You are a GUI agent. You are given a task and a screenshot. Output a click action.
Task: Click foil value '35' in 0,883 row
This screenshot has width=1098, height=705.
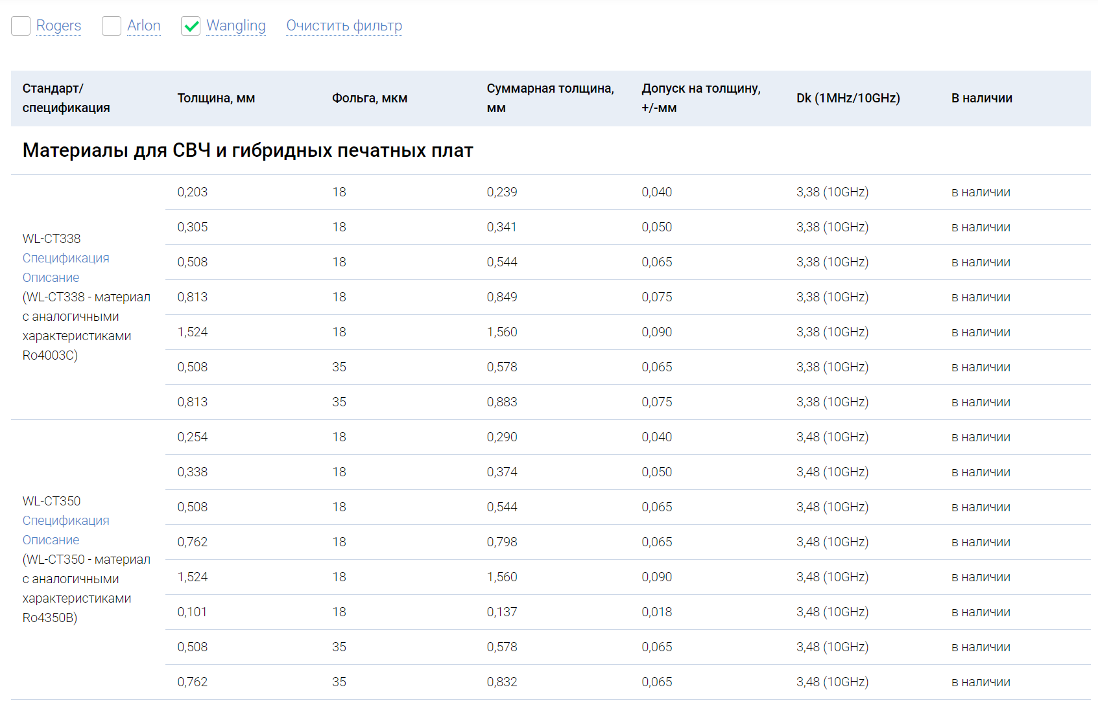click(x=339, y=402)
